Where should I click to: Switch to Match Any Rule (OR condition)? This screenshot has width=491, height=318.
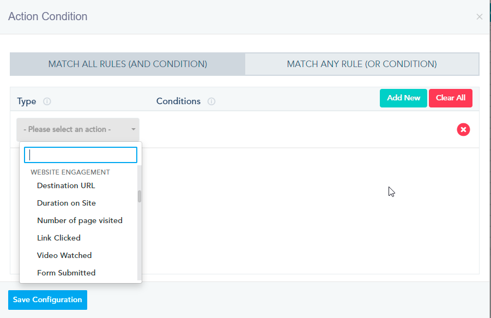point(362,64)
